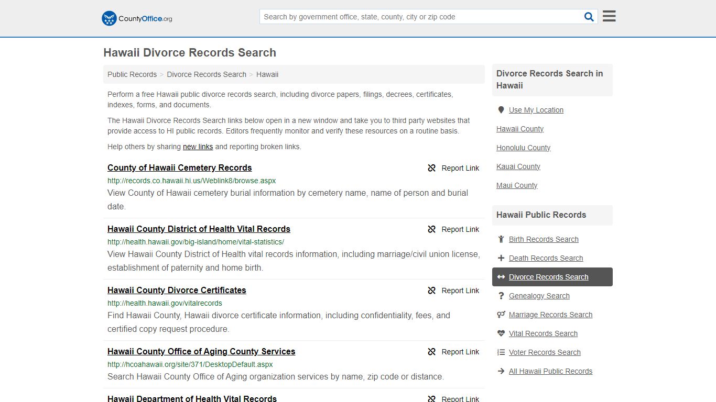Viewport: 716px width, 402px height.
Task: Click the list icon beside Voter Records Search
Action: point(501,352)
